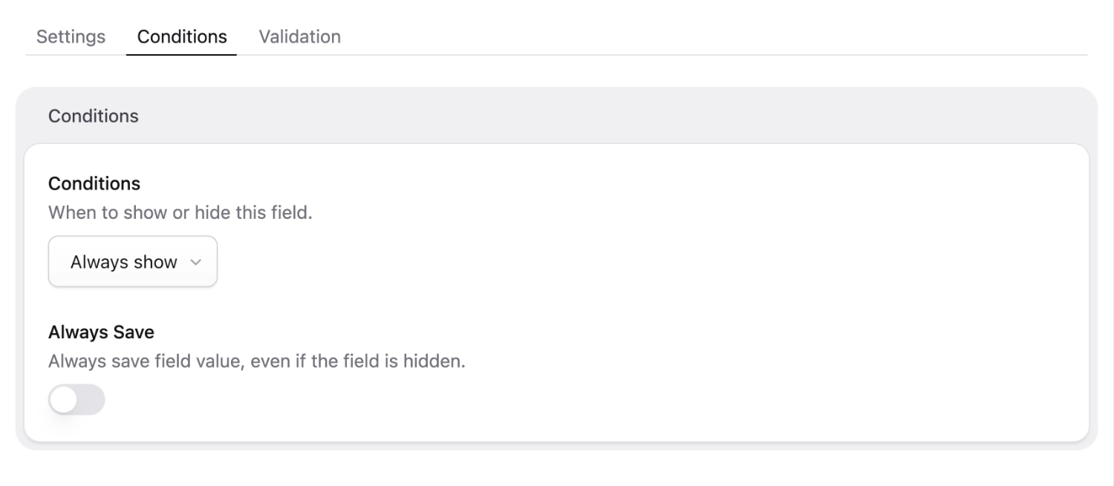The width and height of the screenshot is (1114, 486).
Task: Select the Conditions section heading text
Action: pyautogui.click(x=94, y=183)
